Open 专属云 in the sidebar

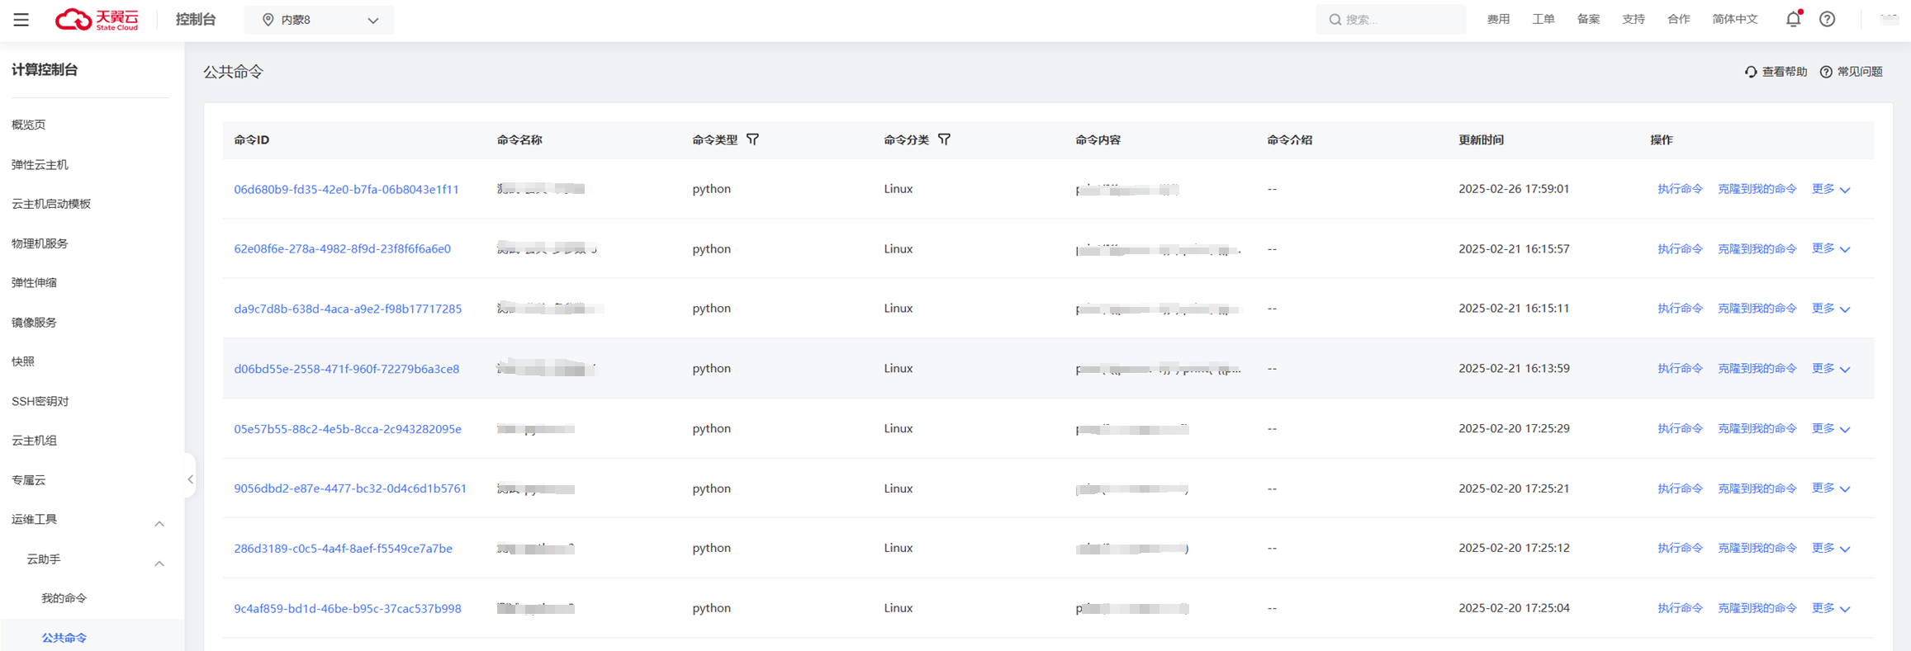click(28, 480)
